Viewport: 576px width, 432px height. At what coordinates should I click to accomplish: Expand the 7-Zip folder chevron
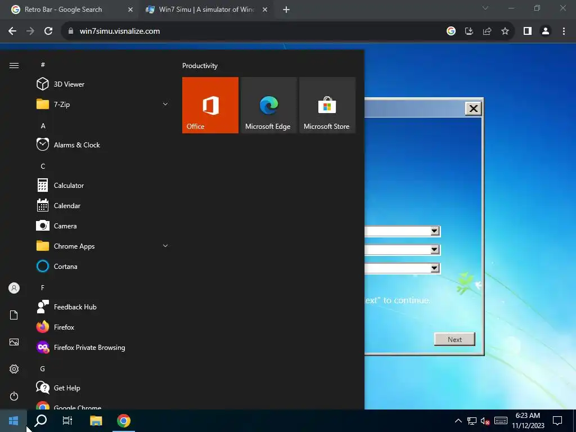[x=165, y=104]
